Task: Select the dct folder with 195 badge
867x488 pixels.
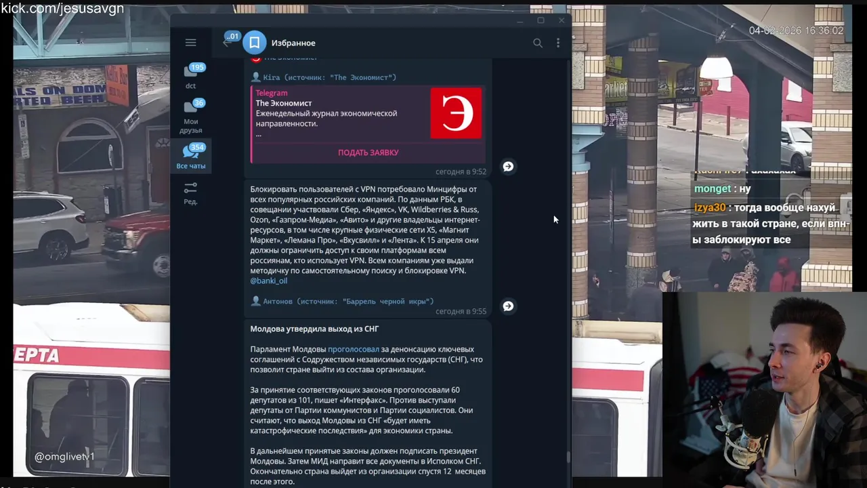Action: [x=191, y=75]
